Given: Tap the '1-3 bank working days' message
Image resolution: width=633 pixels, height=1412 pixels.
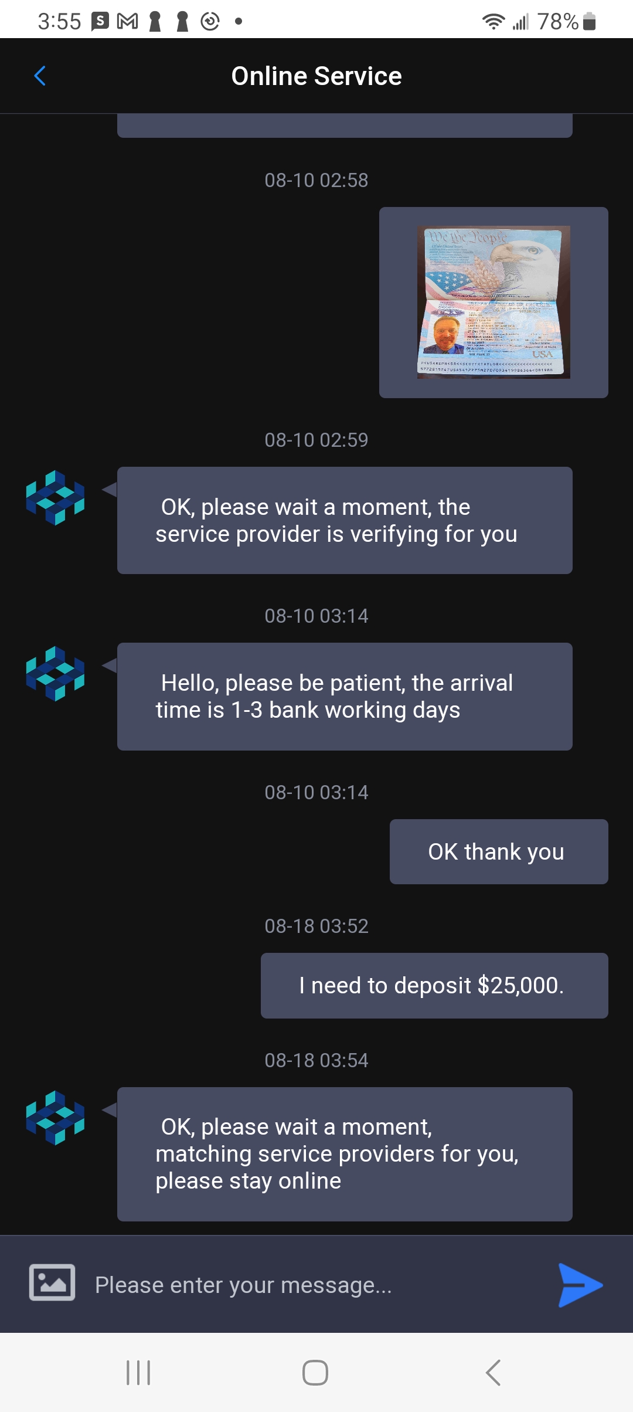Looking at the screenshot, I should (x=345, y=697).
